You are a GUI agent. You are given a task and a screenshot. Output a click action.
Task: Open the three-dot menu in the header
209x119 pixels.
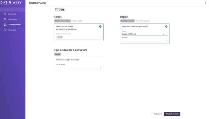205,3
